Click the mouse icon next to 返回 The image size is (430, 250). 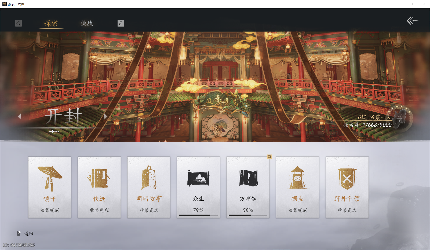point(19,233)
